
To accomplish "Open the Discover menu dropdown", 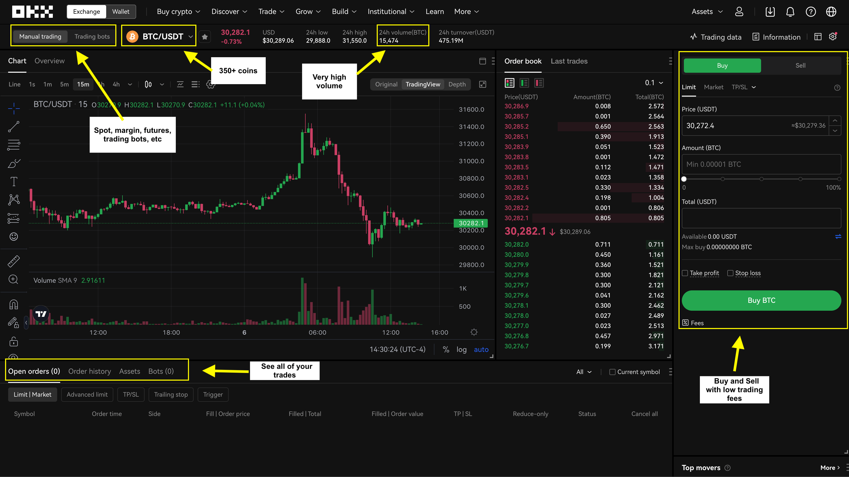I will point(229,11).
